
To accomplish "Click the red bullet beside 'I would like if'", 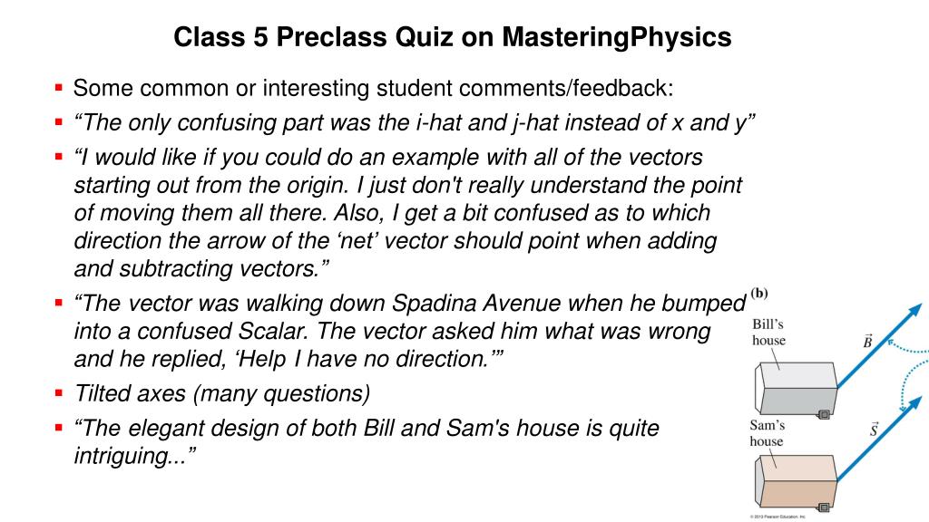I will [x=58, y=156].
